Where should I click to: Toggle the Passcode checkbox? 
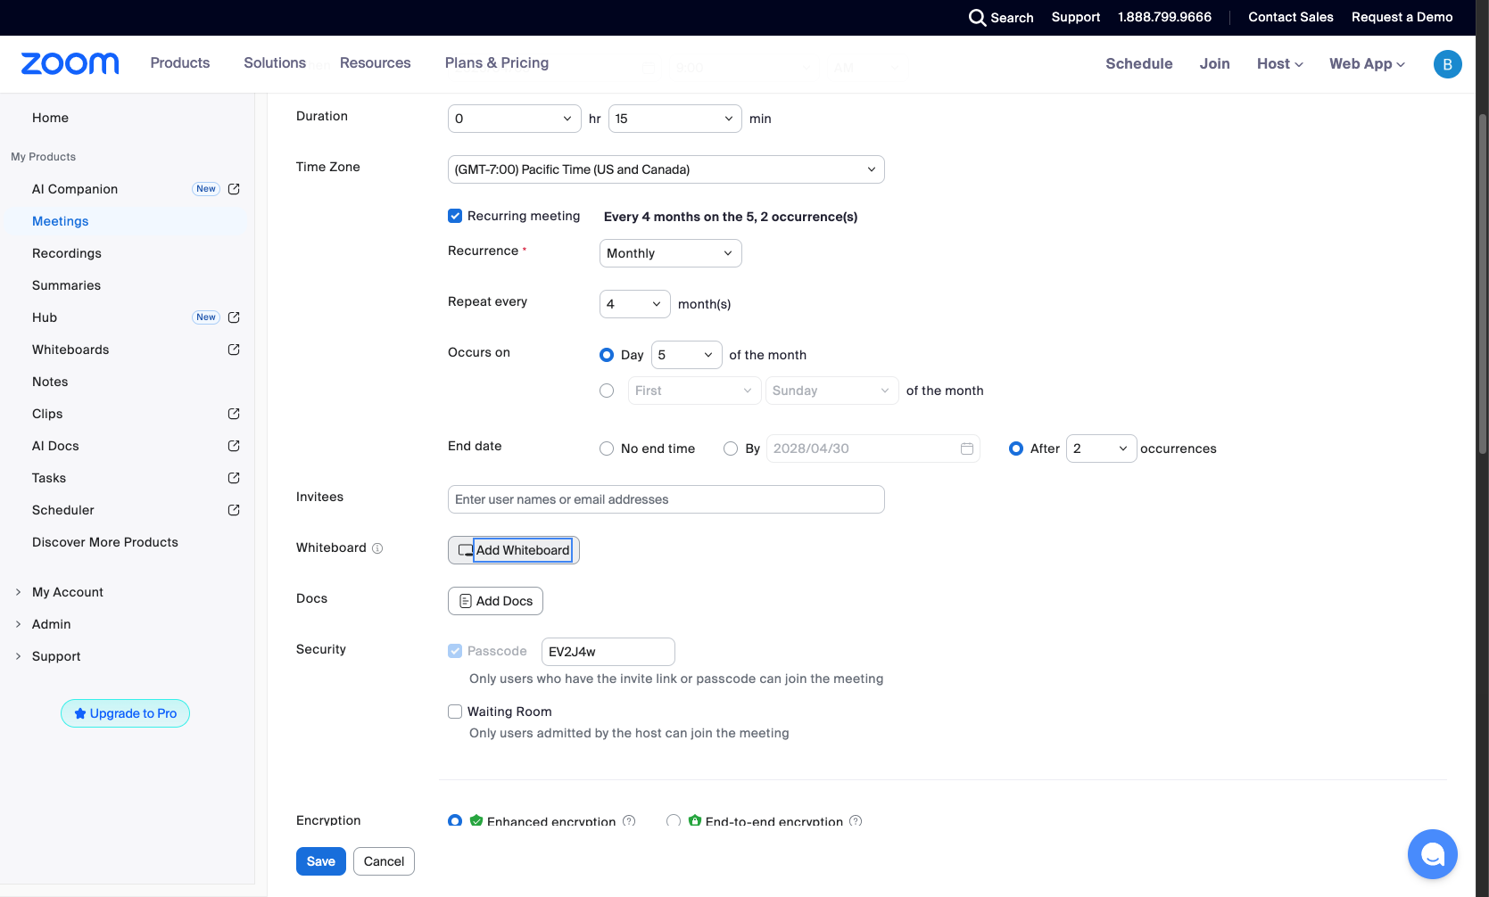pyautogui.click(x=455, y=651)
